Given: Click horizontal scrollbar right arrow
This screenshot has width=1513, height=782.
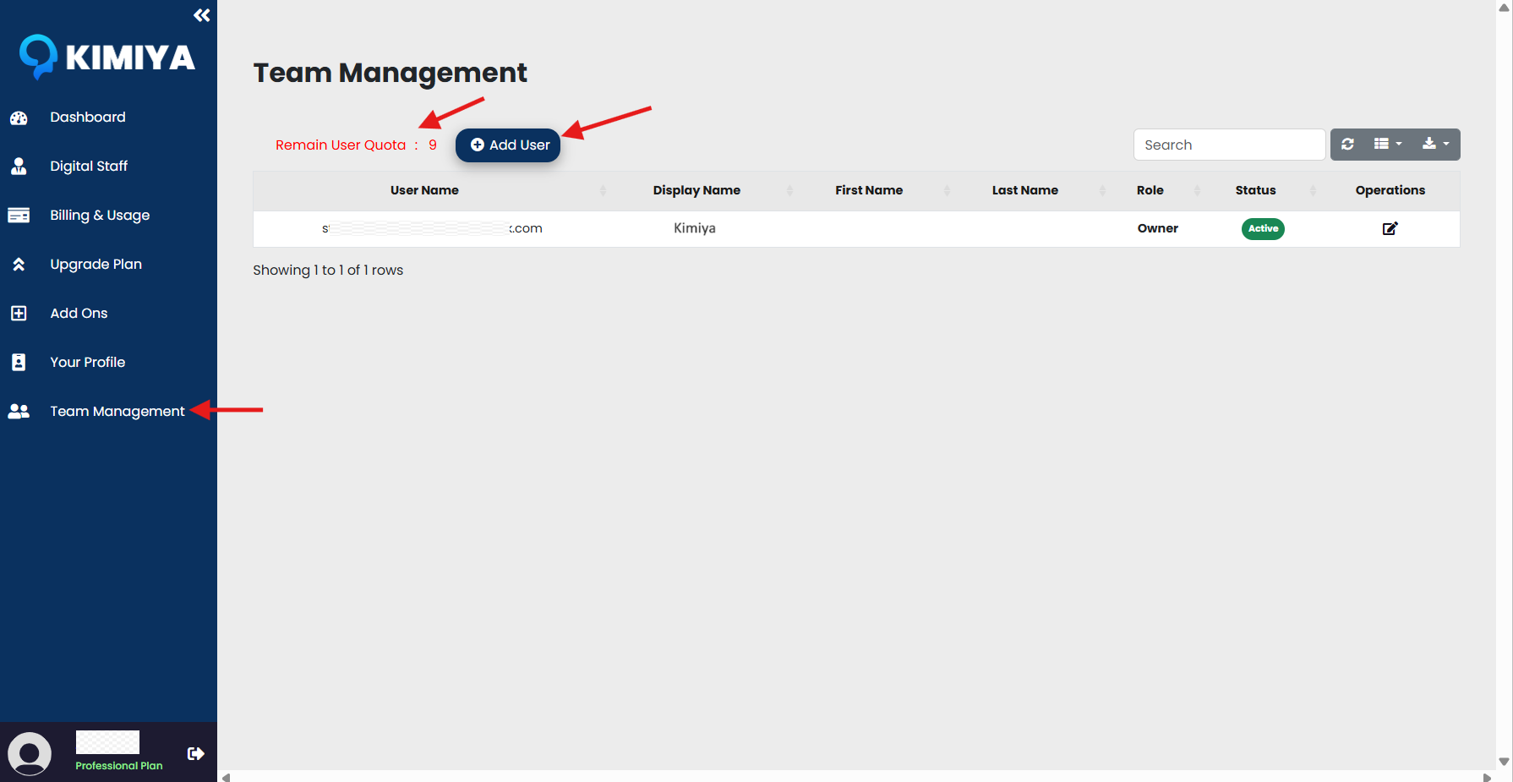Looking at the screenshot, I should point(1488,777).
